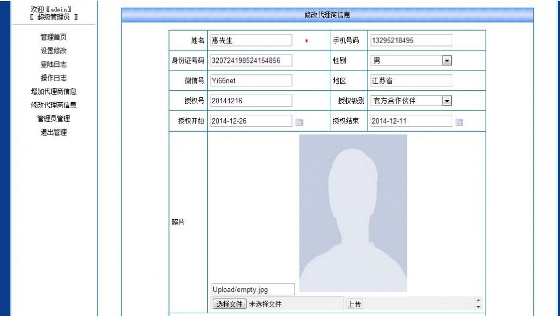Click the upload frame's scroll up arrow
560x316 pixels.
coord(478,300)
